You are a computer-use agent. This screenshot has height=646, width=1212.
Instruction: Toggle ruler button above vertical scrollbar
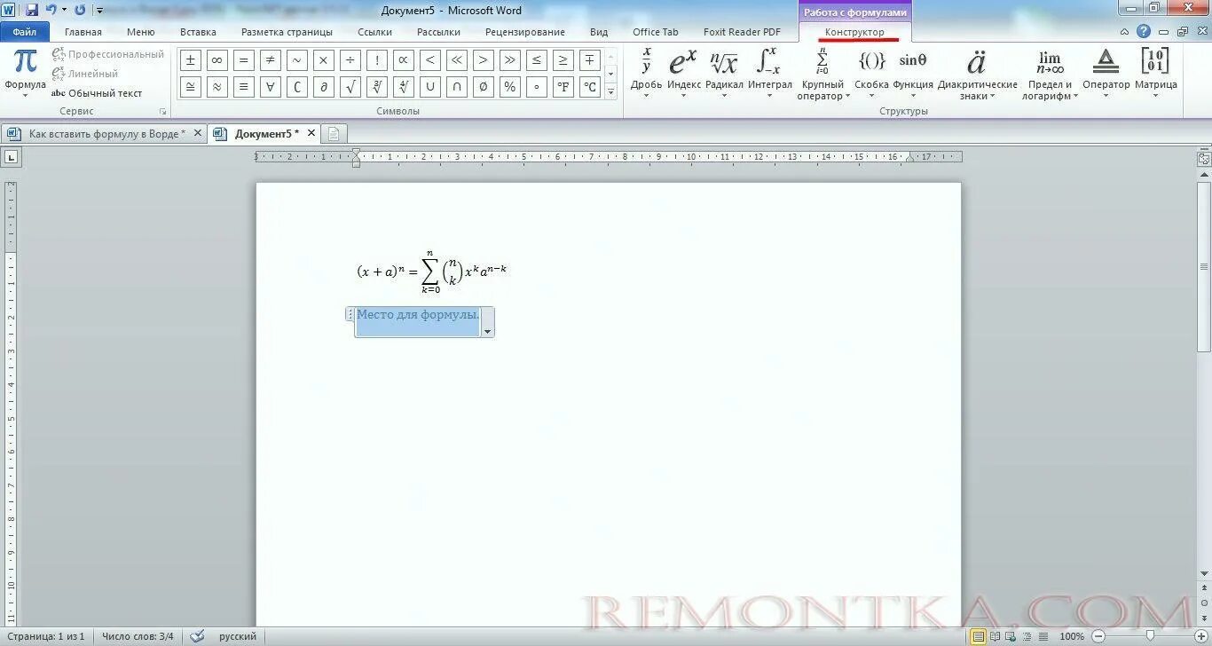1204,159
